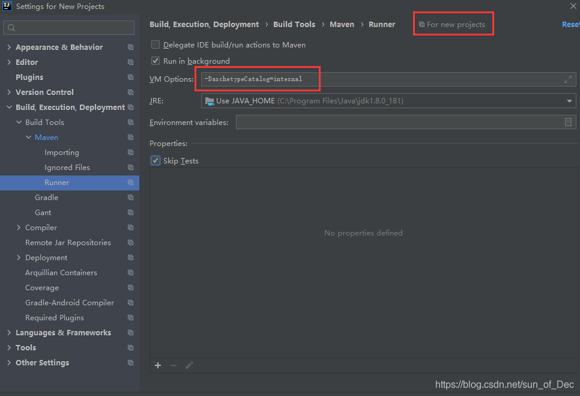Click the copy icon on the Runner row

(x=130, y=183)
